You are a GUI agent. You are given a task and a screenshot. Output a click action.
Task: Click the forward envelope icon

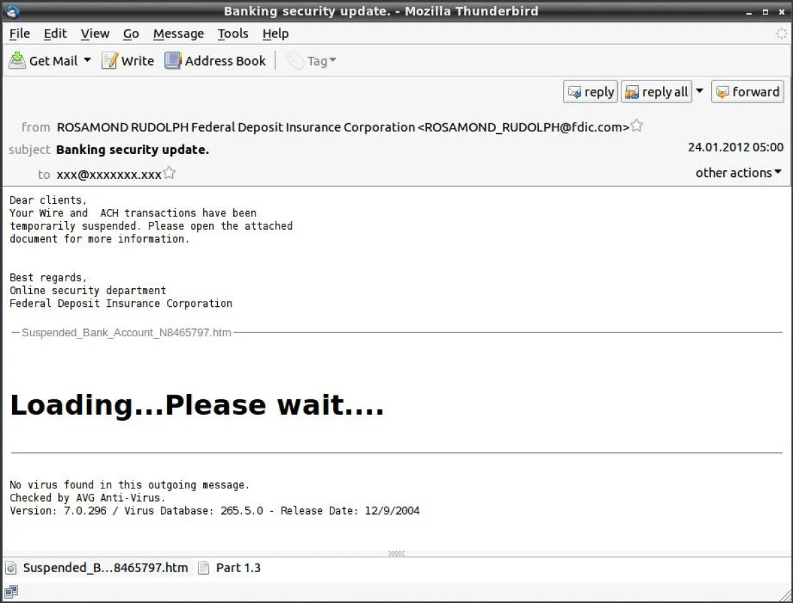723,92
